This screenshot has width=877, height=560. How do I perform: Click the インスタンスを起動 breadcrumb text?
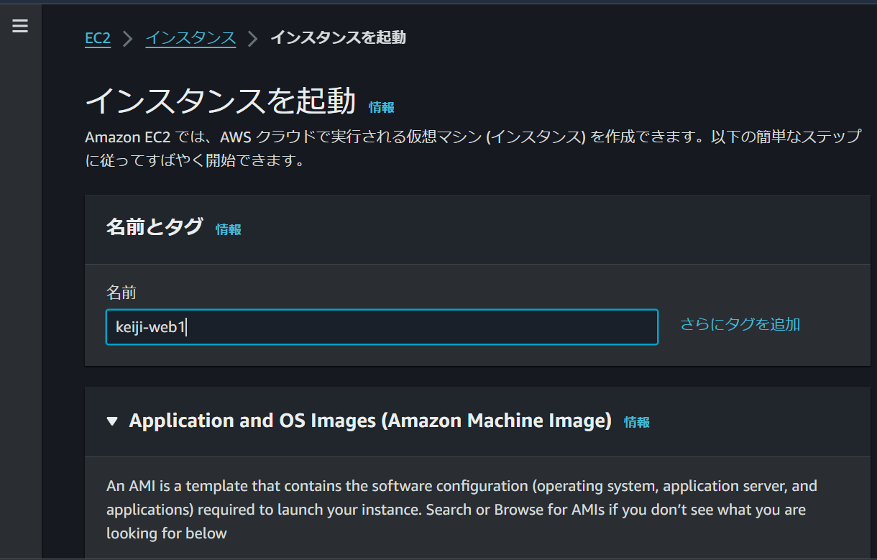pos(338,37)
